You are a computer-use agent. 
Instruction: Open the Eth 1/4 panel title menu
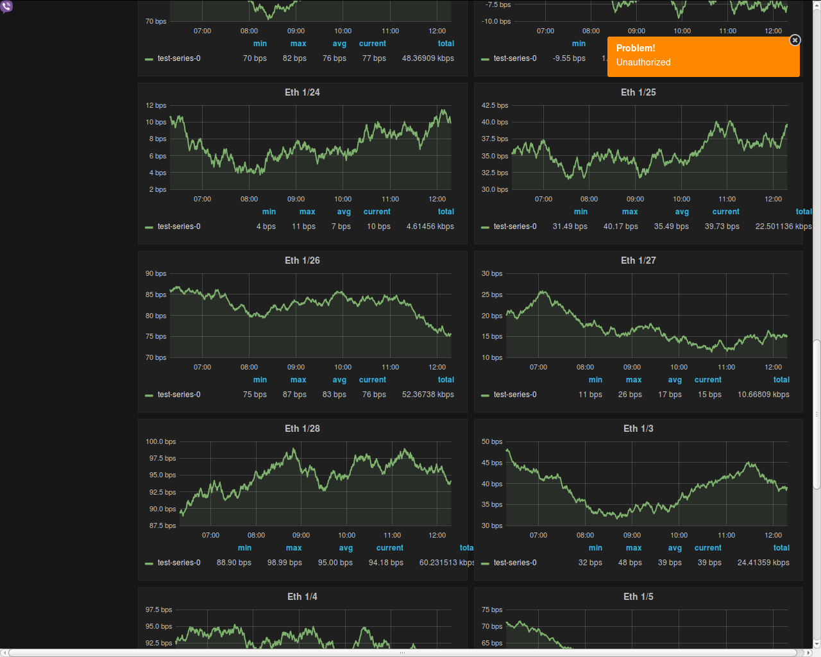click(x=302, y=597)
